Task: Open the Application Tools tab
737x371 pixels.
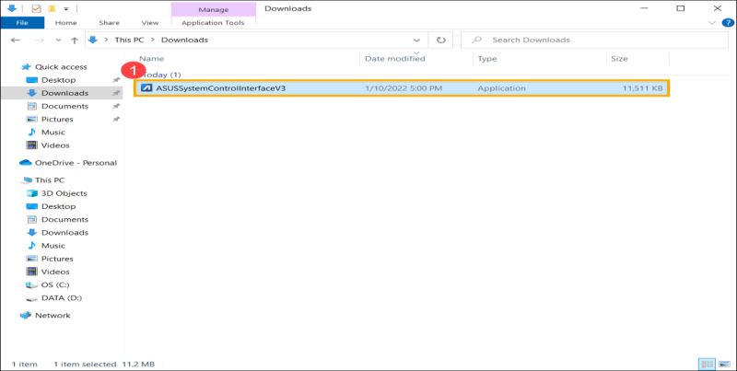Action: point(213,22)
